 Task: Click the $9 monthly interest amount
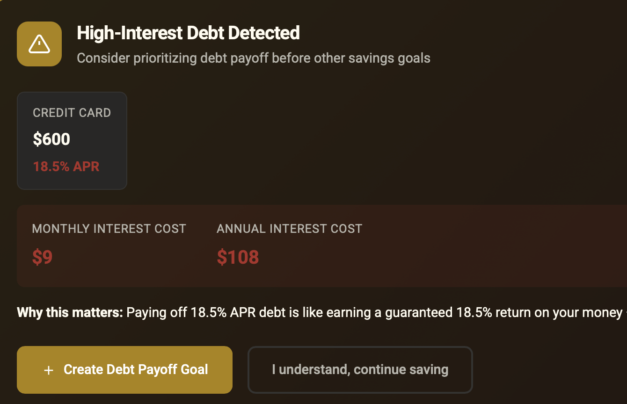tap(42, 257)
